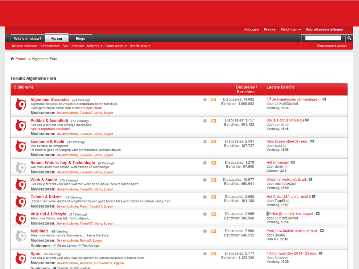The image size is (359, 269).
Task: Click Cultuur & Reizen forum status icon
Action: coord(21,202)
